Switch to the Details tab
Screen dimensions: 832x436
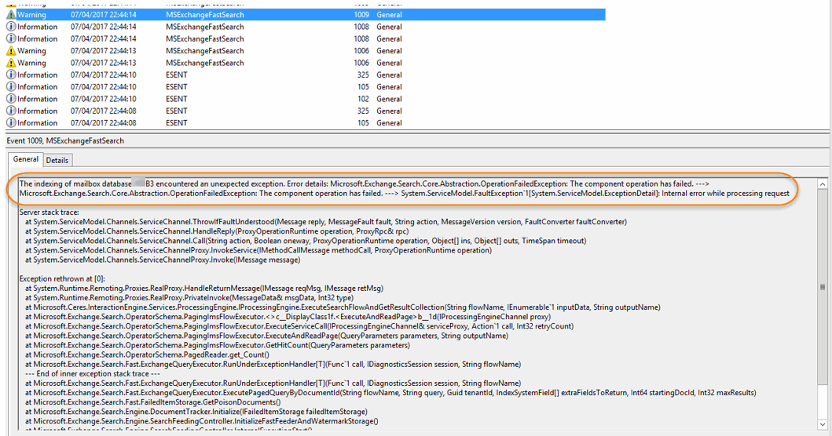click(x=57, y=160)
